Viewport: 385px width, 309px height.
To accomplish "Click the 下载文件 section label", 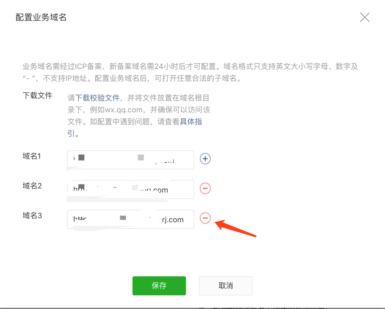I will click(x=37, y=95).
